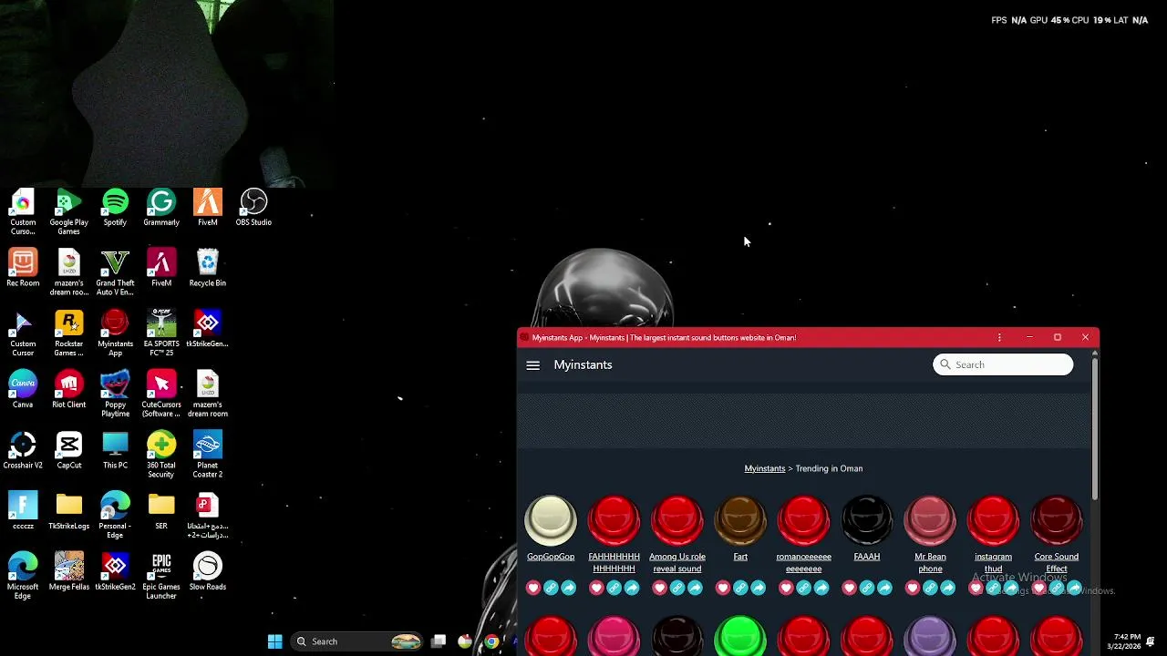
Task: Favorite the Among Us role reveal sound
Action: [x=659, y=589]
